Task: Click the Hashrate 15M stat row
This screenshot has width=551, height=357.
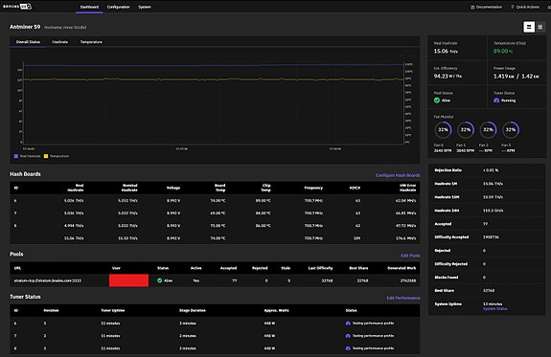Action: tap(487, 197)
